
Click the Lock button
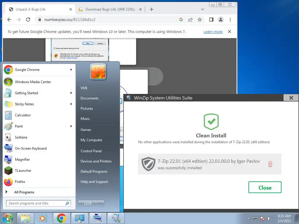click(x=88, y=203)
